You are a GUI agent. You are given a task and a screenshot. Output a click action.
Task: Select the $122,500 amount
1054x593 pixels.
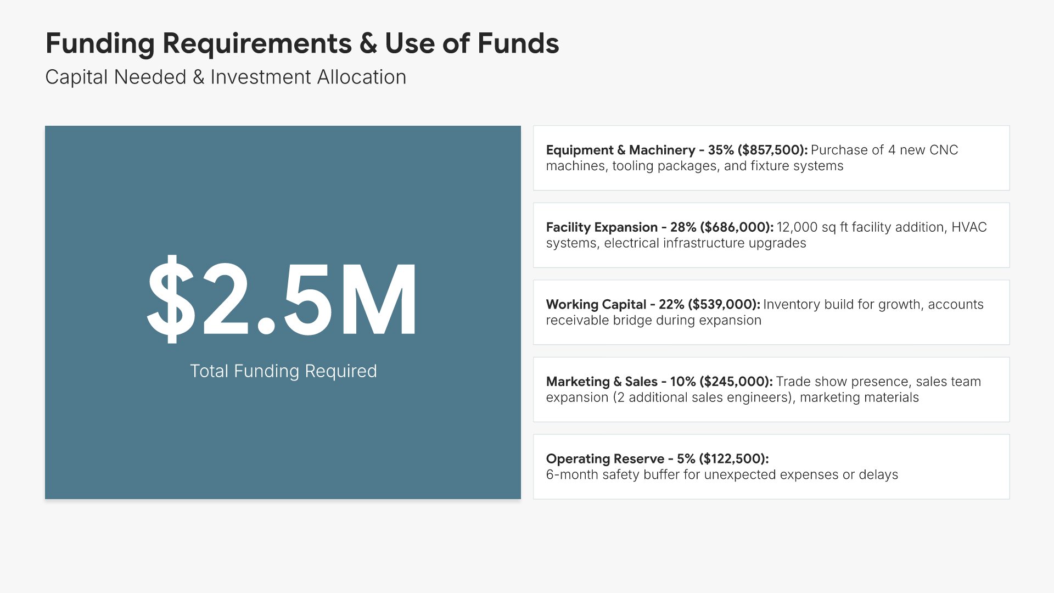click(x=733, y=459)
